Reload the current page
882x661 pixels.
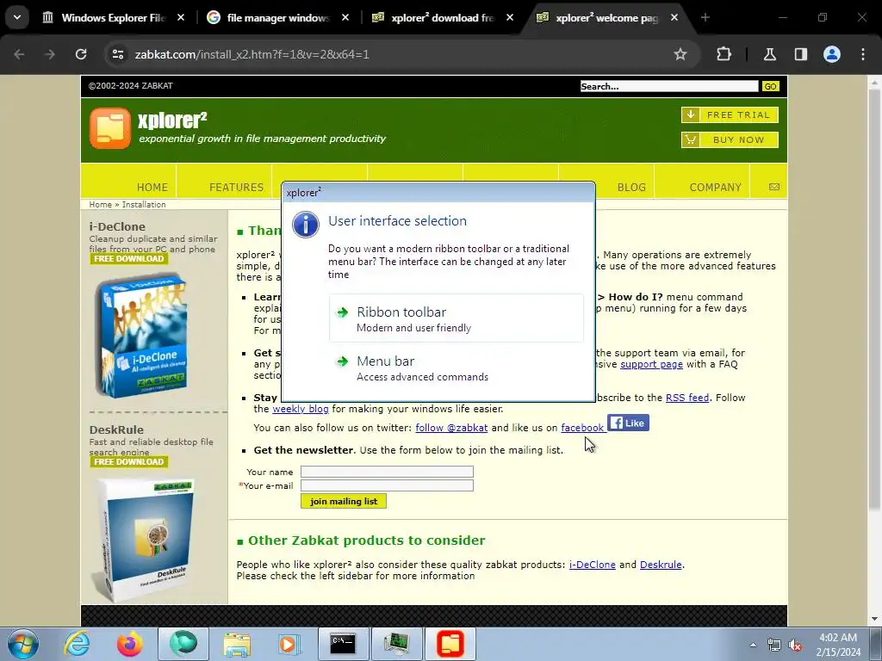tap(81, 54)
